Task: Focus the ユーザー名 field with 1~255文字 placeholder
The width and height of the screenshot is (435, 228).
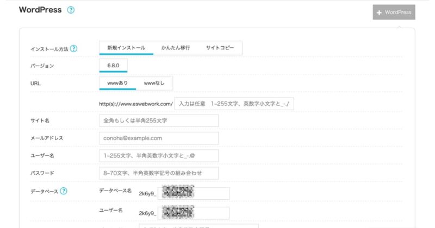Action: tap(159, 156)
